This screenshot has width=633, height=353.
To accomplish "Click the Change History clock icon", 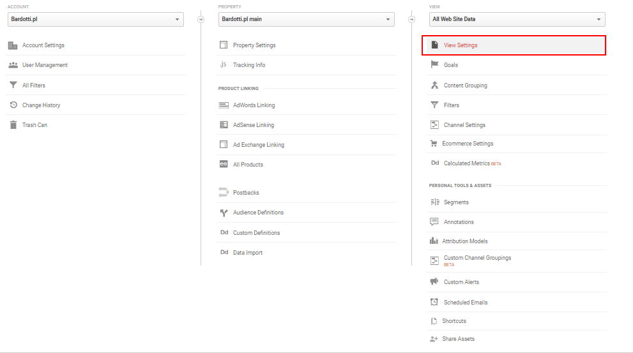I will [x=13, y=105].
